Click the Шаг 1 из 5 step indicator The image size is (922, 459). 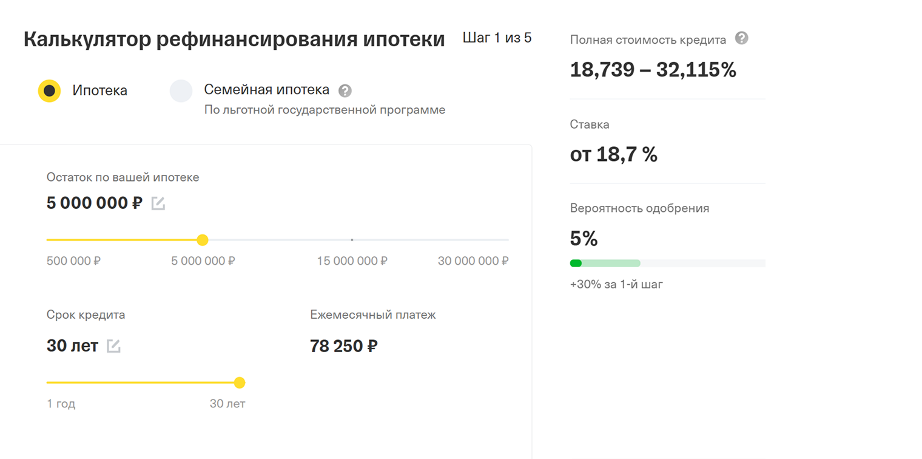497,38
